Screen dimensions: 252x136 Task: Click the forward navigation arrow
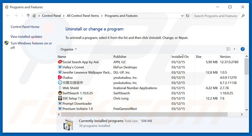[x=16, y=16]
